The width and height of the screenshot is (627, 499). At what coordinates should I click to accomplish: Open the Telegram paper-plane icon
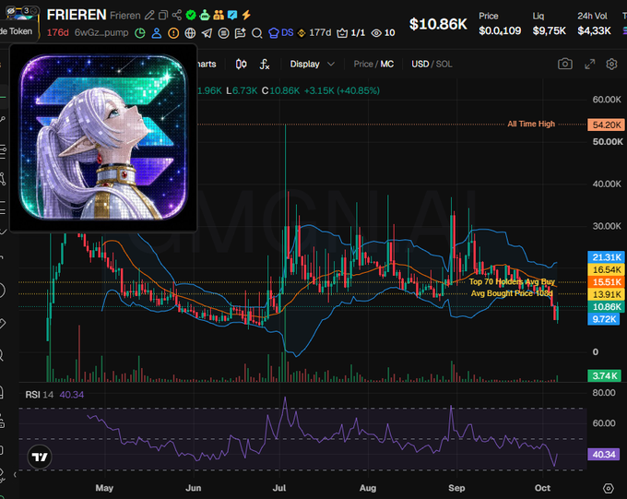(207, 33)
